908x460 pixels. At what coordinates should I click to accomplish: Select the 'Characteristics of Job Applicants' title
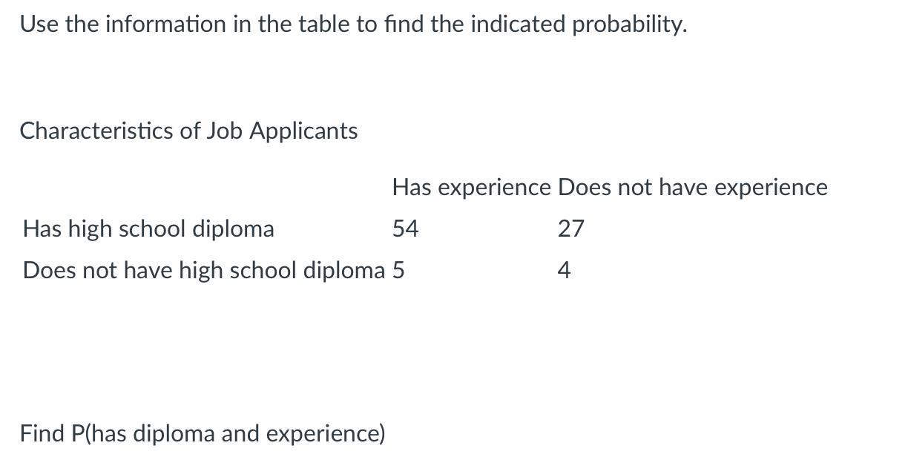tap(188, 131)
